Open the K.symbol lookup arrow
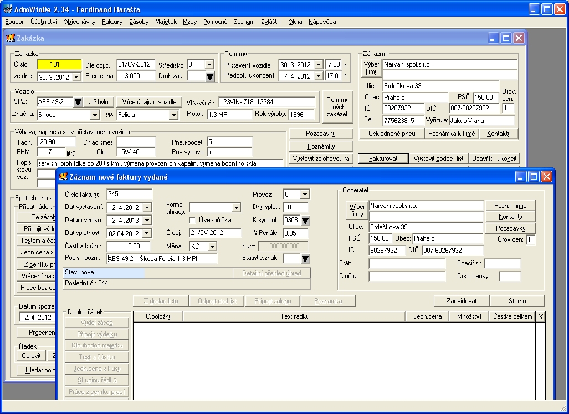569x414 pixels. click(x=305, y=220)
